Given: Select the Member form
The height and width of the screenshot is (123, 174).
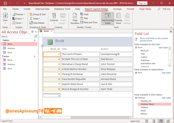Looking at the screenshot, I should coord(19,64).
